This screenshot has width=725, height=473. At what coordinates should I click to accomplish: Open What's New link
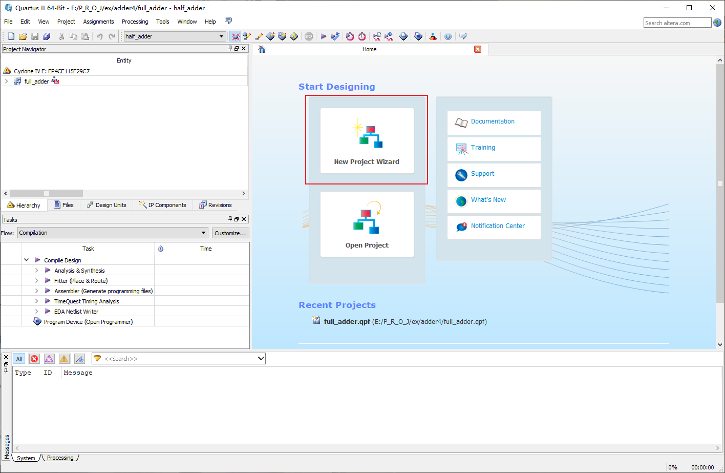point(494,201)
